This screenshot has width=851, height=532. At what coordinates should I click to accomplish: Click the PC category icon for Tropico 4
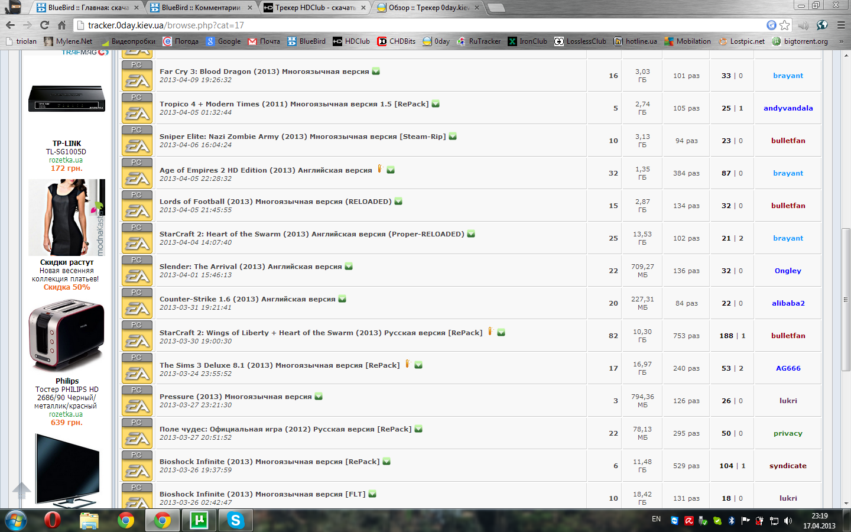pyautogui.click(x=137, y=108)
